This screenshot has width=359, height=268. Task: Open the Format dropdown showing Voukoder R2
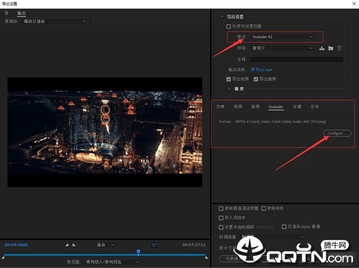(282, 37)
